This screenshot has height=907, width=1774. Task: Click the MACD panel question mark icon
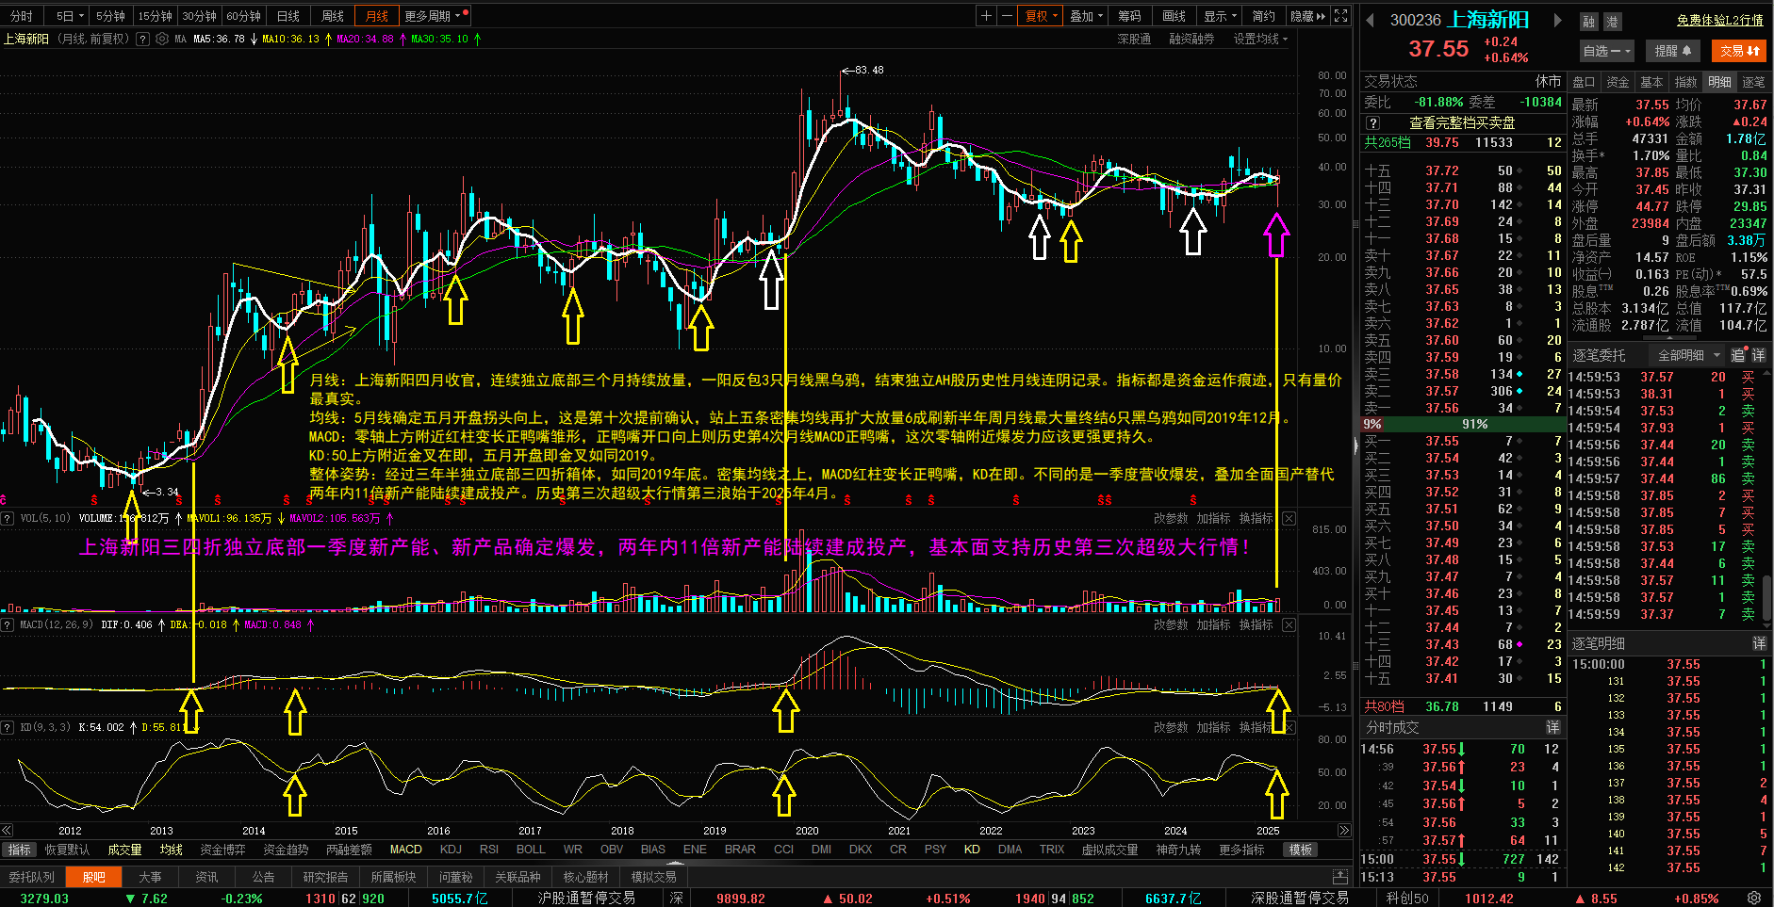[x=8, y=624]
